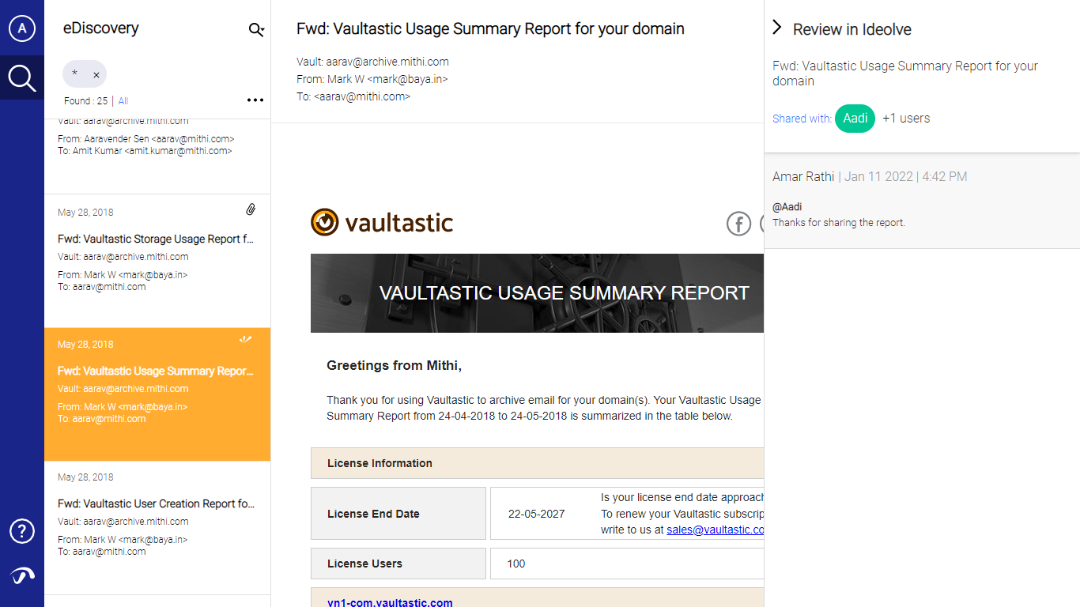Click the Greetings from Mithi heading
The image size is (1080, 607).
tap(394, 365)
